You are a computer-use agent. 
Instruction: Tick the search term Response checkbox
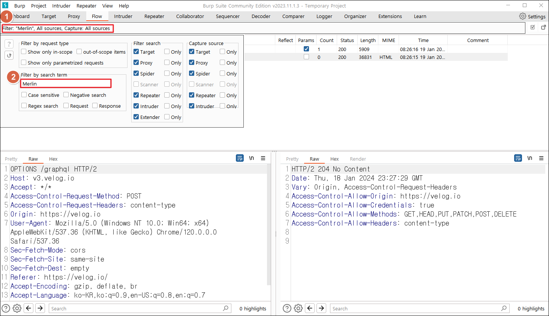click(95, 105)
